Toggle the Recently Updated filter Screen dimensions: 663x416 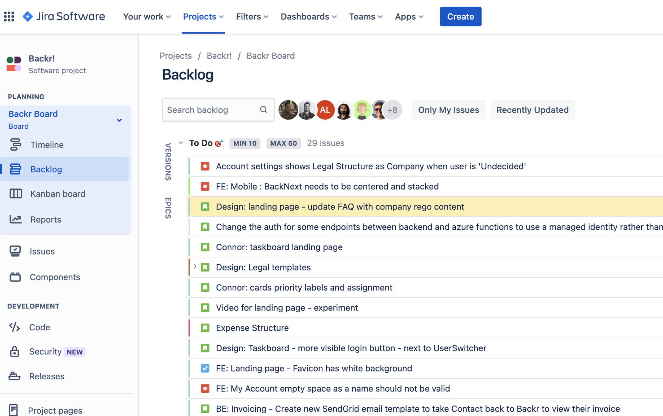pos(532,110)
